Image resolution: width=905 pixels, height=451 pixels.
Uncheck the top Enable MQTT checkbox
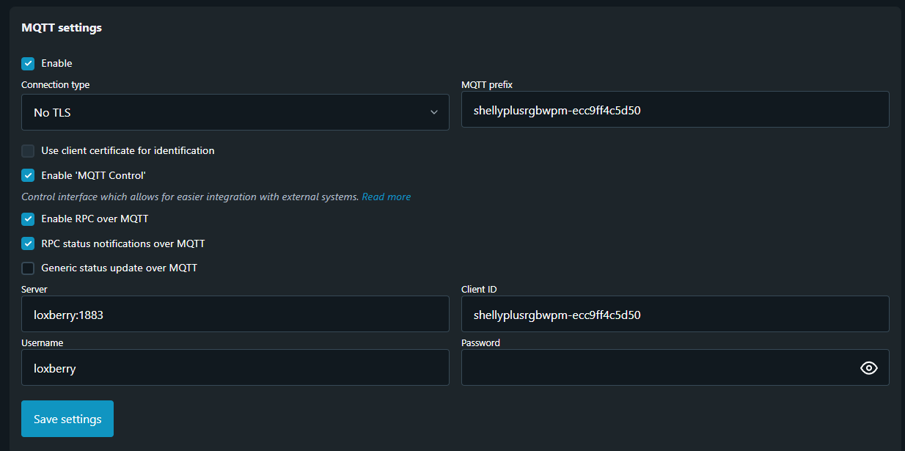point(28,64)
